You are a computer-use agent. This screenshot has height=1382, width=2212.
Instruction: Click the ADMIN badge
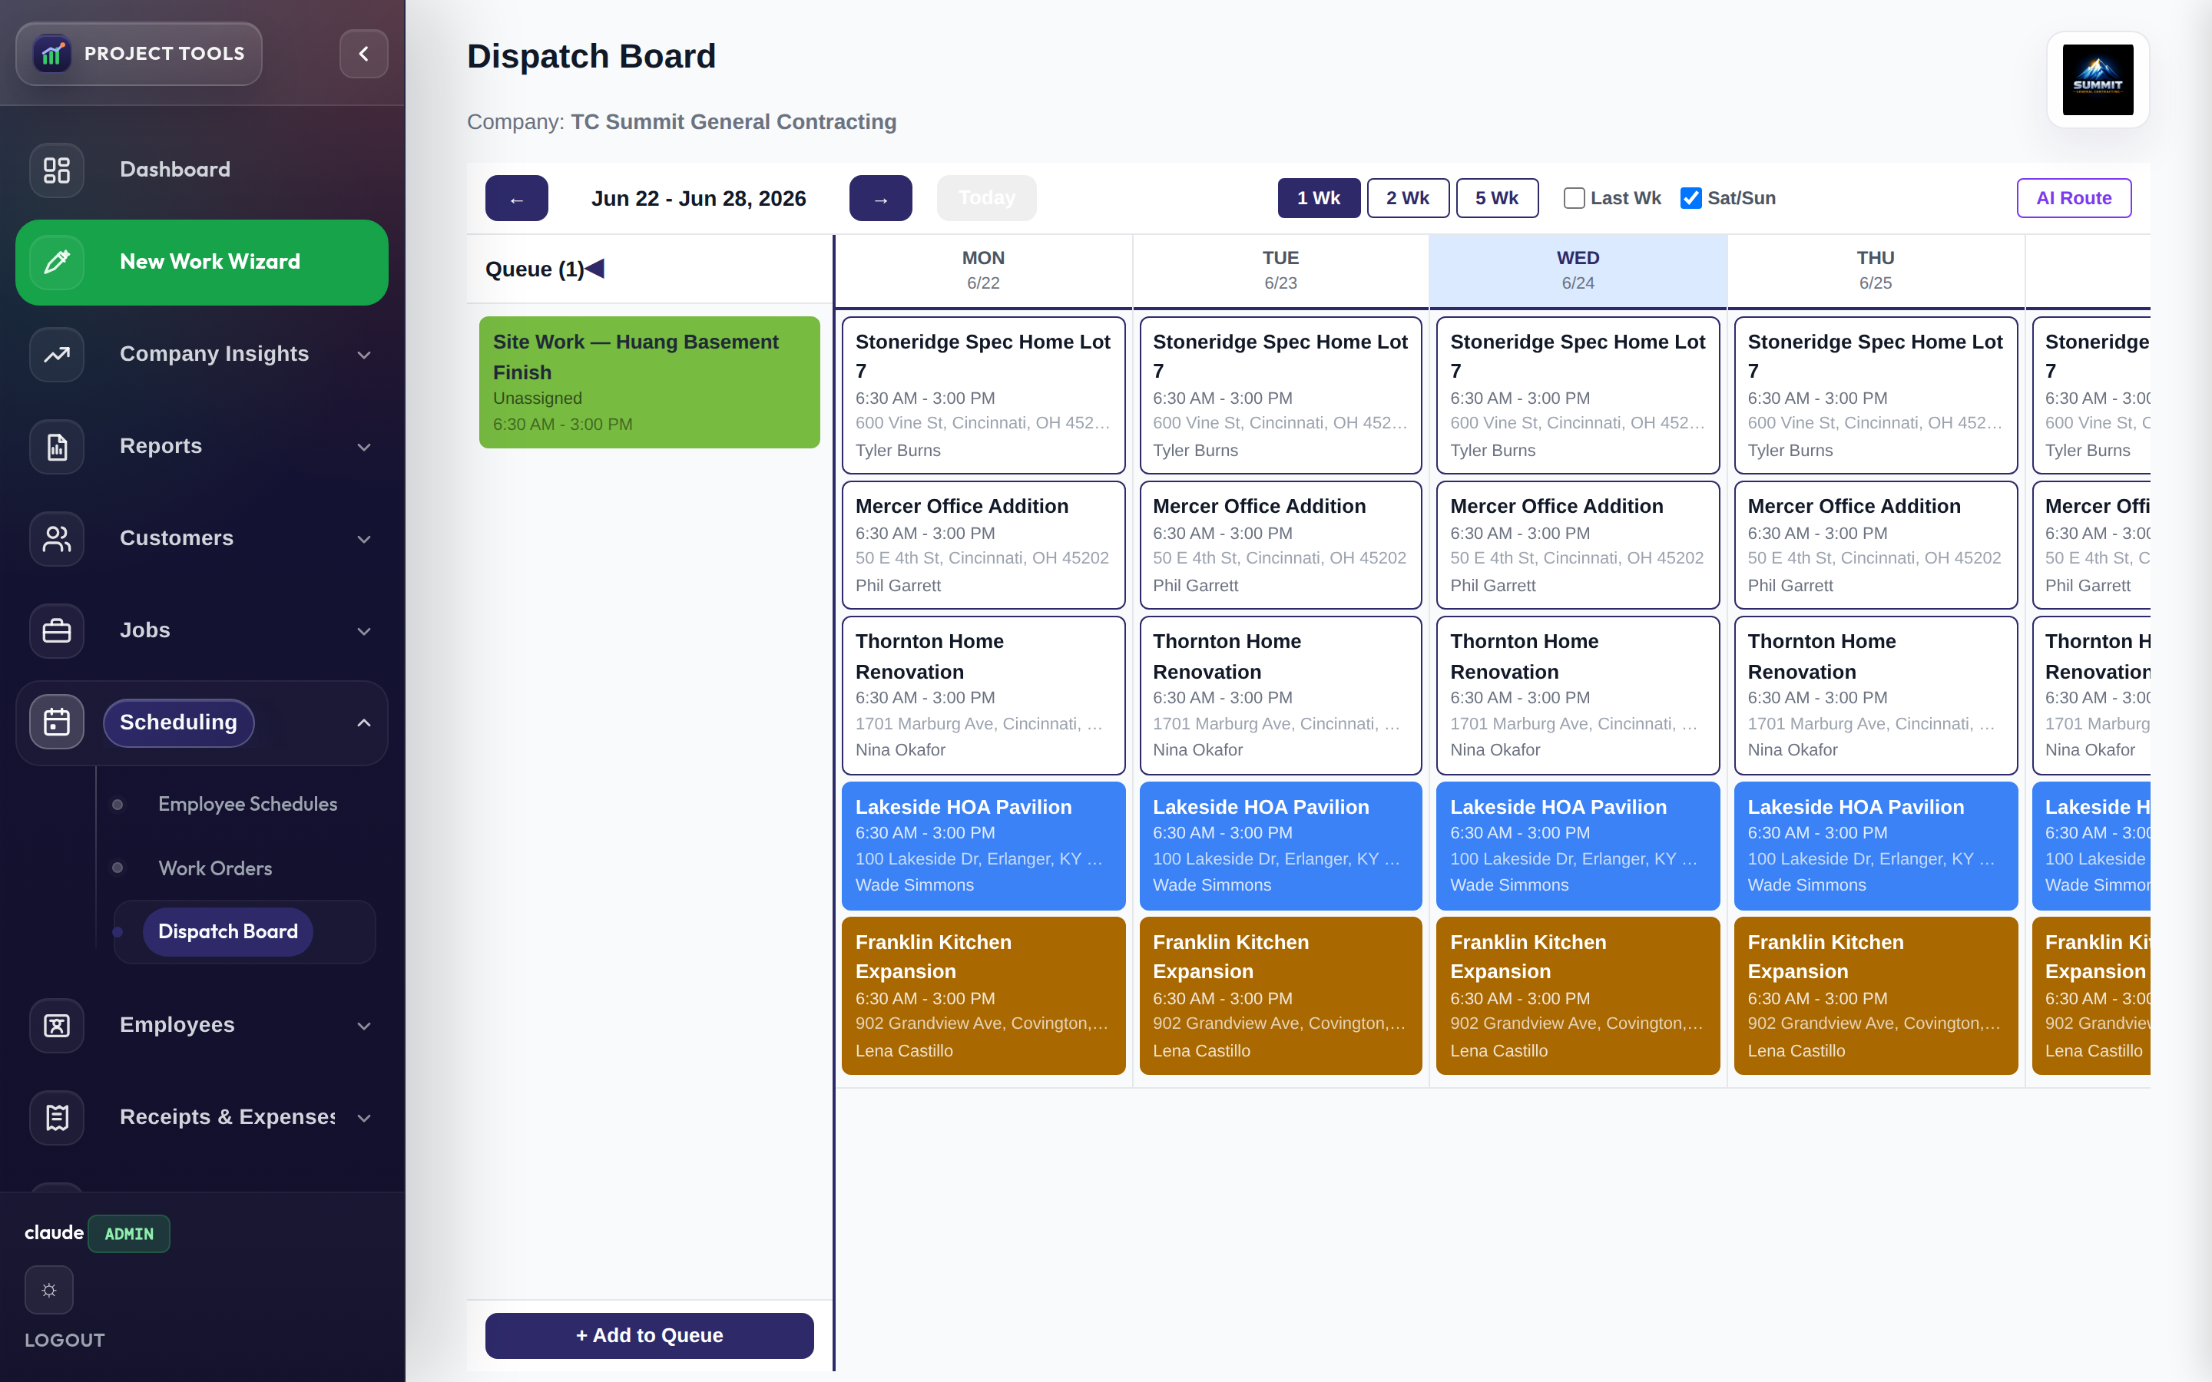129,1234
